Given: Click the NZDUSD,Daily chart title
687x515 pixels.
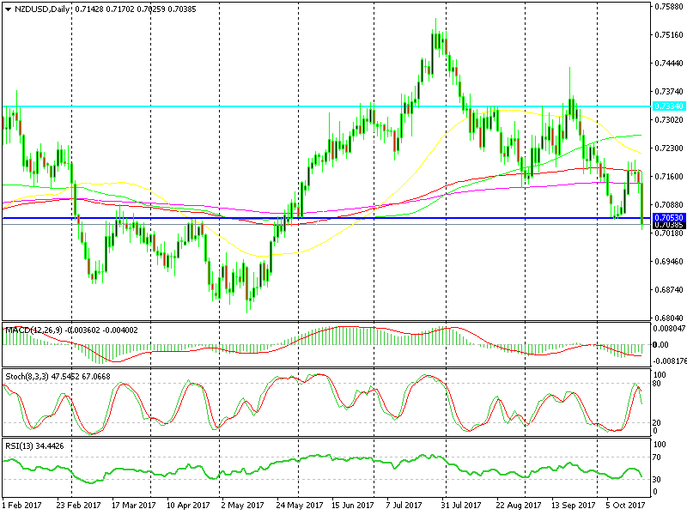Looking at the screenshot, I should pos(40,7).
